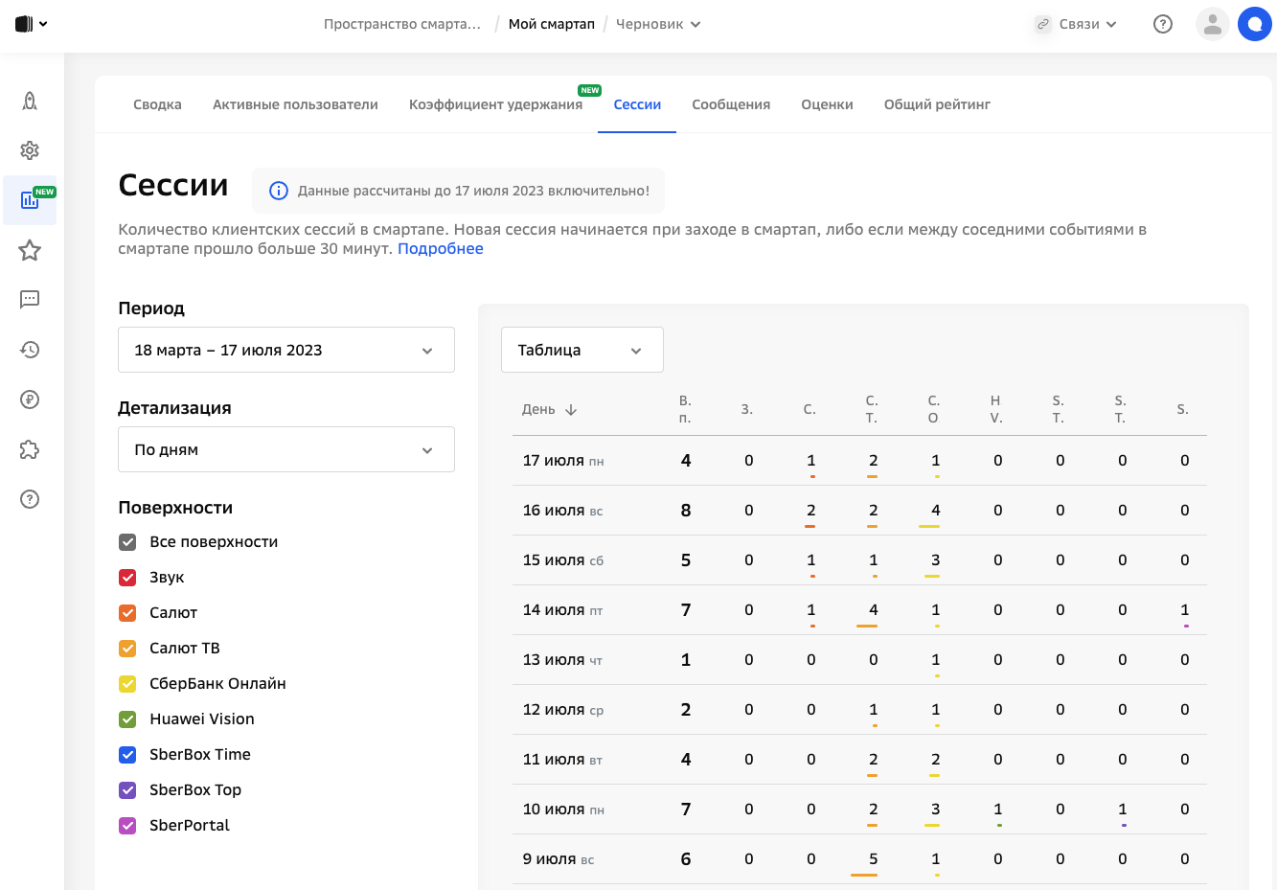Open the star ratings sidebar icon
1277x890 pixels.
[x=30, y=250]
